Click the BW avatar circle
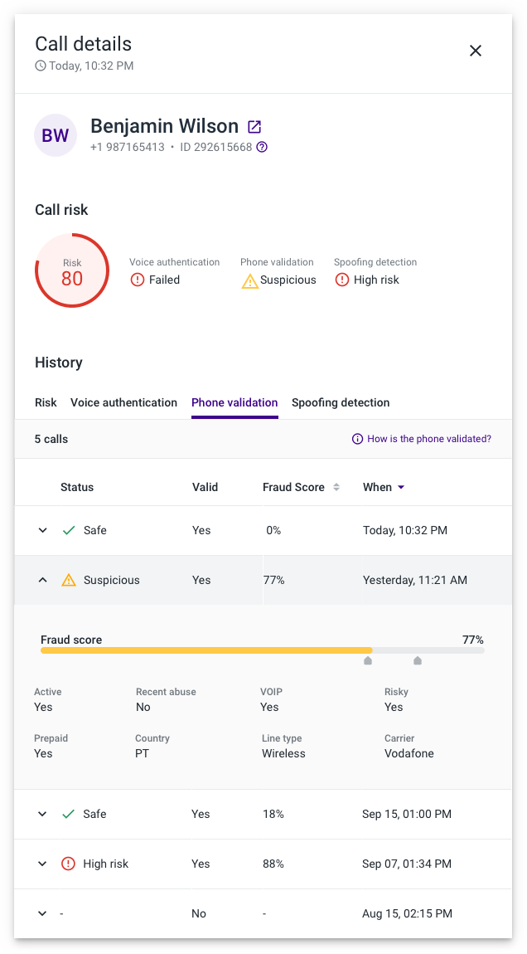Screen dimensions: 527x954 [x=55, y=134]
